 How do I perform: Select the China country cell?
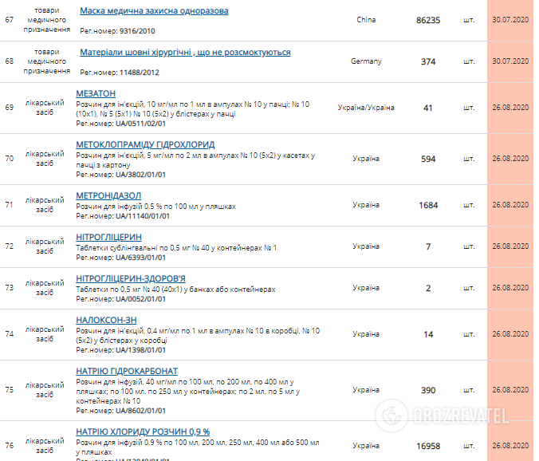366,20
